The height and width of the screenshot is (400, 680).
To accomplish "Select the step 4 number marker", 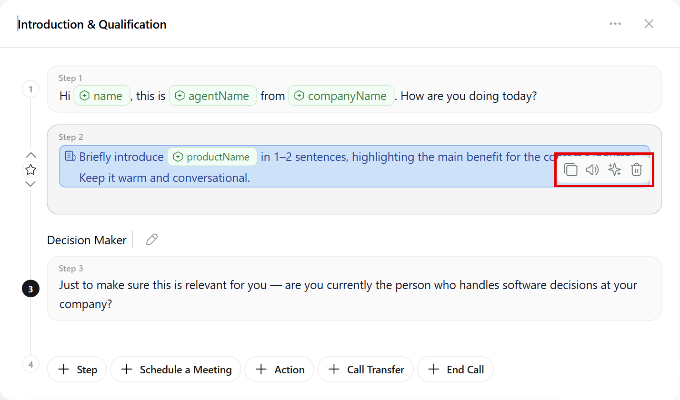I will (30, 365).
